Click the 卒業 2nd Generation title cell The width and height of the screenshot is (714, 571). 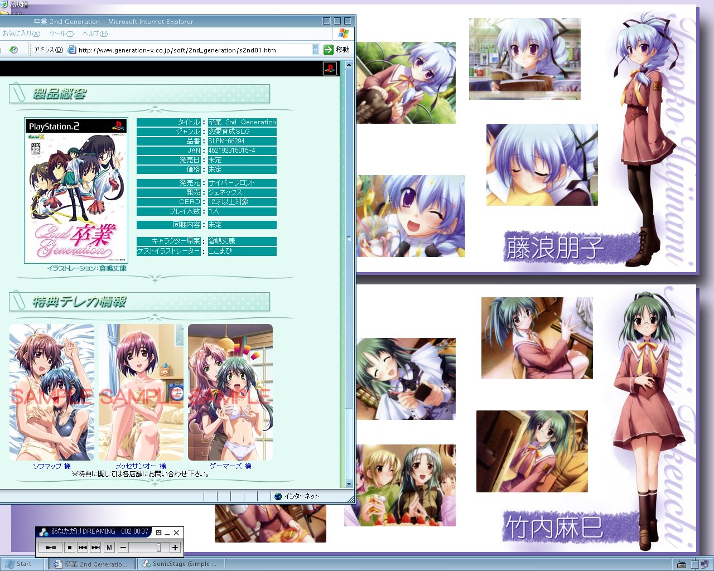click(x=242, y=122)
